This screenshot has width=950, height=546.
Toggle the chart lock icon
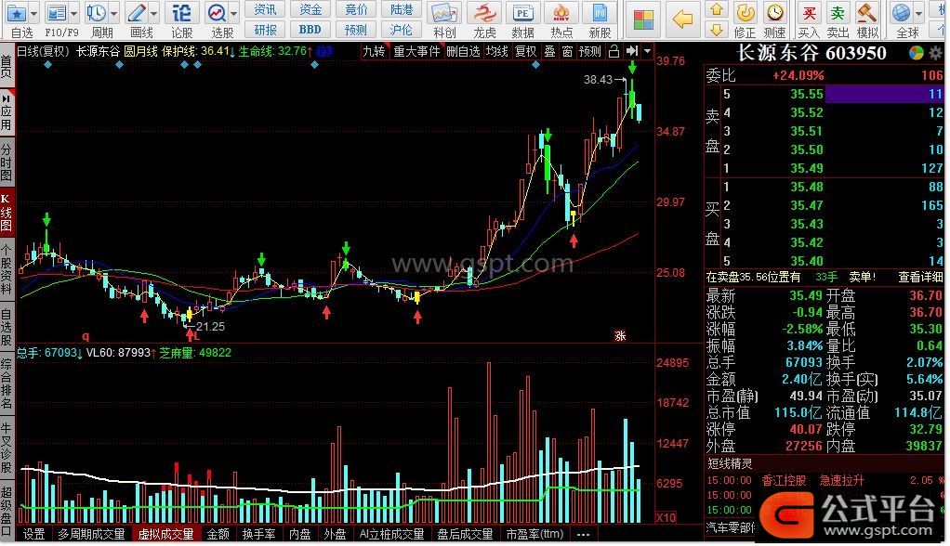(x=613, y=51)
